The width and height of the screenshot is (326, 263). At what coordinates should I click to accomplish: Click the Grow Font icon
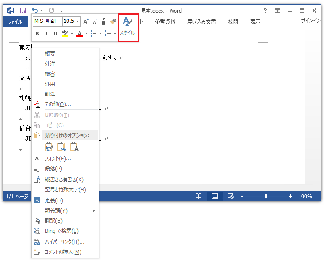coord(86,21)
